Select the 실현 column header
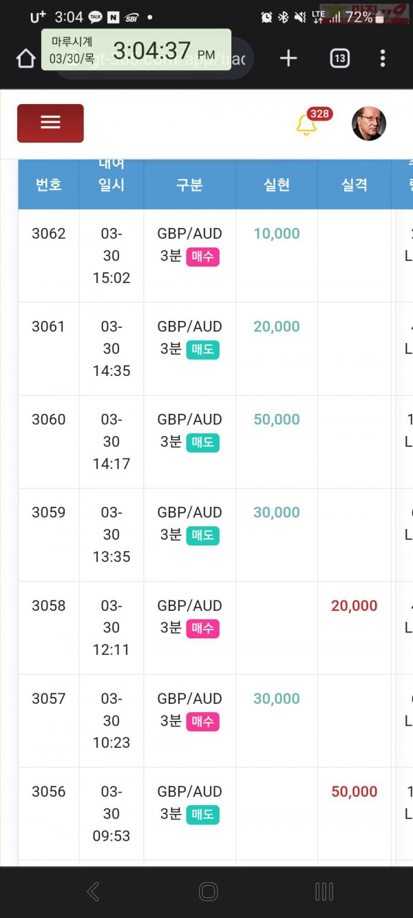Viewport: 413px width, 918px height. click(x=277, y=185)
